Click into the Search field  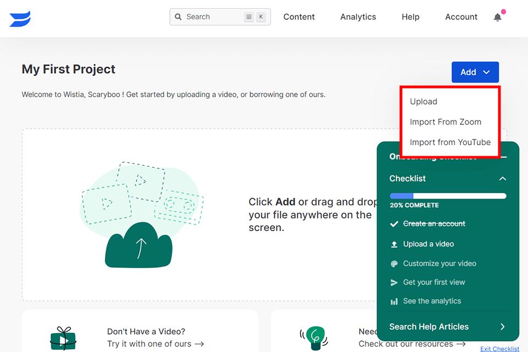[220, 17]
